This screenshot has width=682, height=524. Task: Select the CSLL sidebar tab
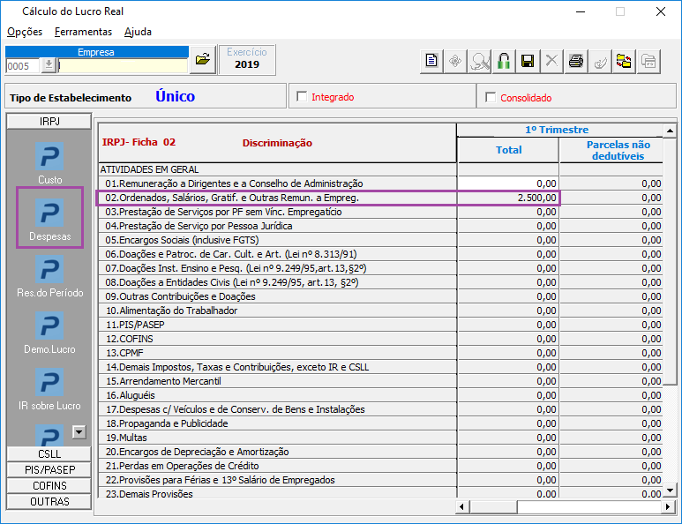coord(49,454)
